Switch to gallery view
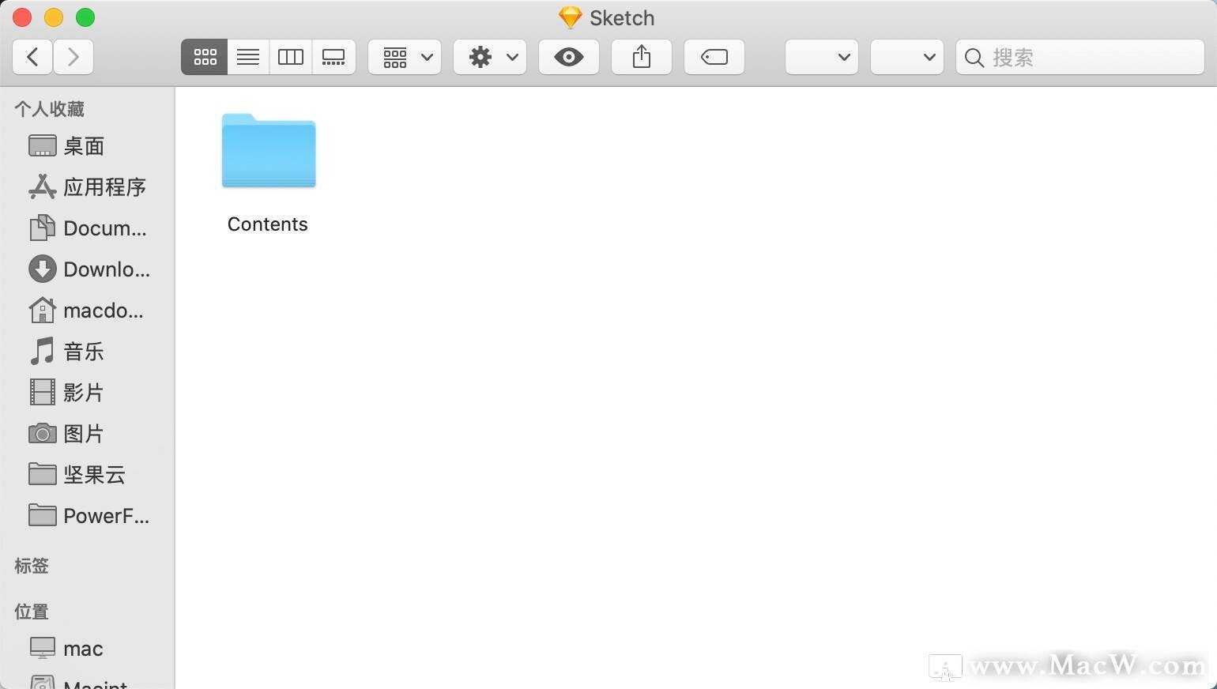The image size is (1217, 689). pyautogui.click(x=333, y=57)
